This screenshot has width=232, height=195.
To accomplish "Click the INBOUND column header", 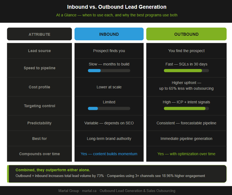I will click(x=109, y=34).
